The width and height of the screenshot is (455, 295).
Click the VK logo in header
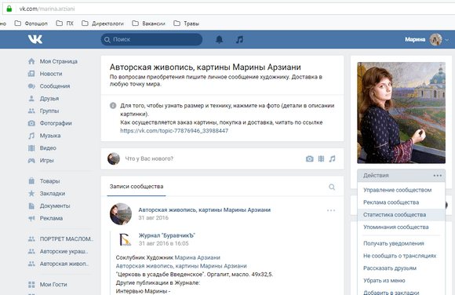[x=35, y=39]
